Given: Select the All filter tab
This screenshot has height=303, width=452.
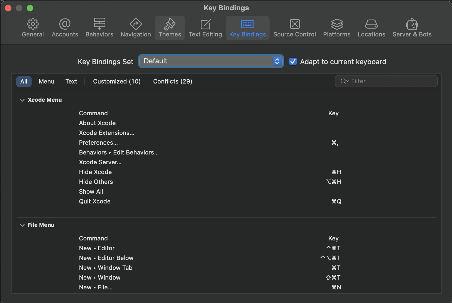Looking at the screenshot, I should pyautogui.click(x=24, y=81).
